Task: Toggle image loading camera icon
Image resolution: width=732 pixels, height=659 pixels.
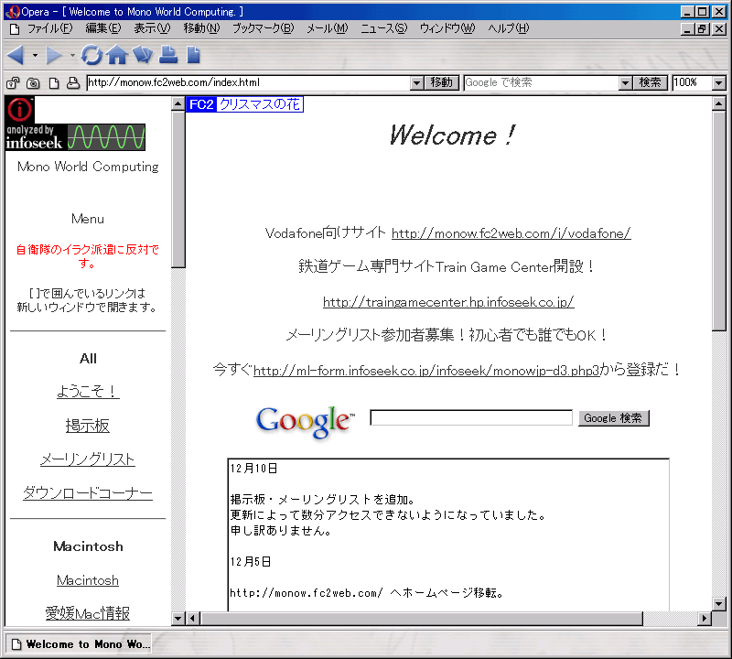Action: pyautogui.click(x=33, y=82)
